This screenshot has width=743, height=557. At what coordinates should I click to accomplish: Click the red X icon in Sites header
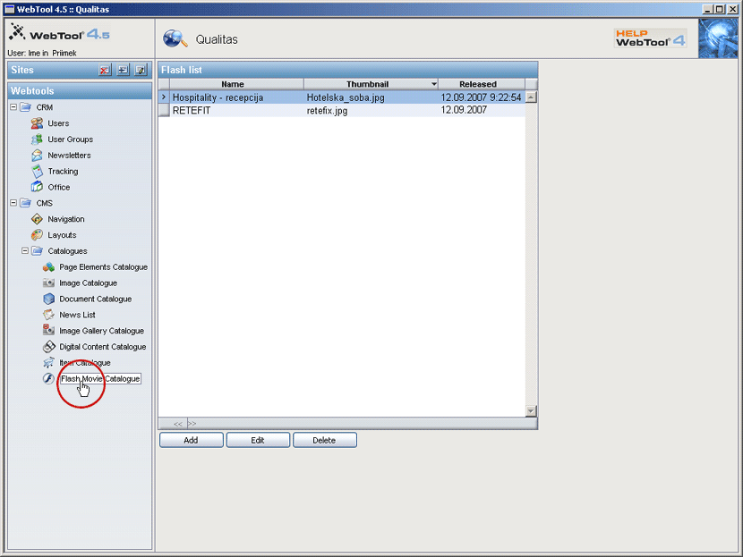tap(105, 70)
